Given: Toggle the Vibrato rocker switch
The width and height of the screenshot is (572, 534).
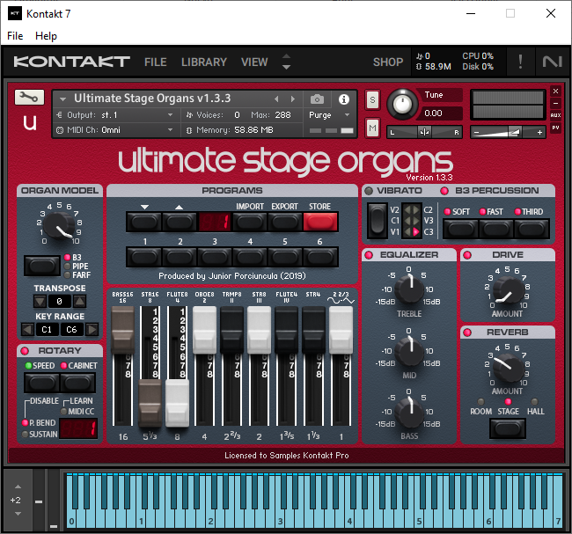Looking at the screenshot, I should point(377,221).
